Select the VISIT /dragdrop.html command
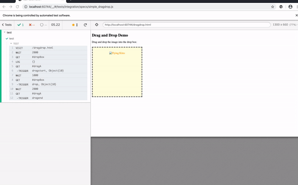298x185 pixels. click(x=48, y=48)
